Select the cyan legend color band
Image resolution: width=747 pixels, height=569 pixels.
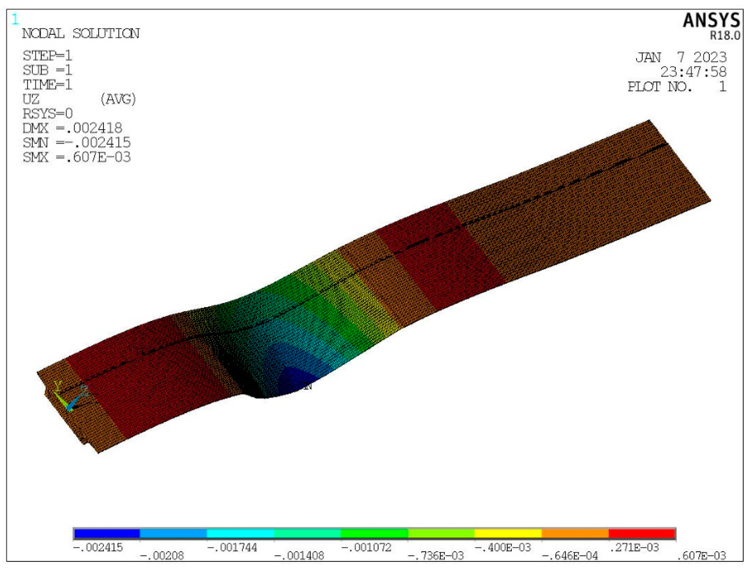(x=240, y=534)
